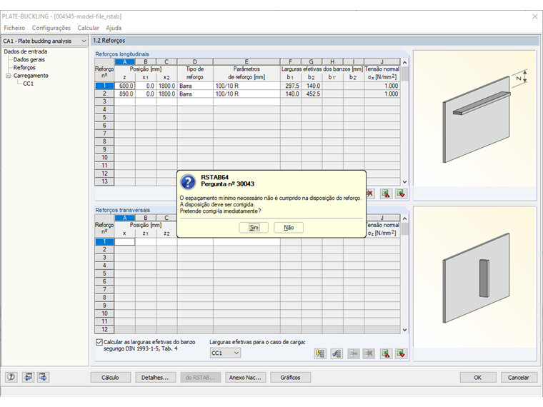Select Dados gerais in the navigation tree
The width and height of the screenshot is (543, 407).
click(x=29, y=59)
